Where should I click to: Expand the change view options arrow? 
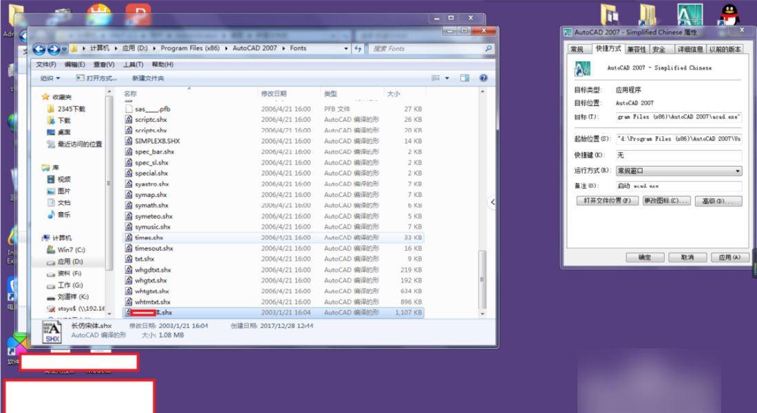[447, 78]
